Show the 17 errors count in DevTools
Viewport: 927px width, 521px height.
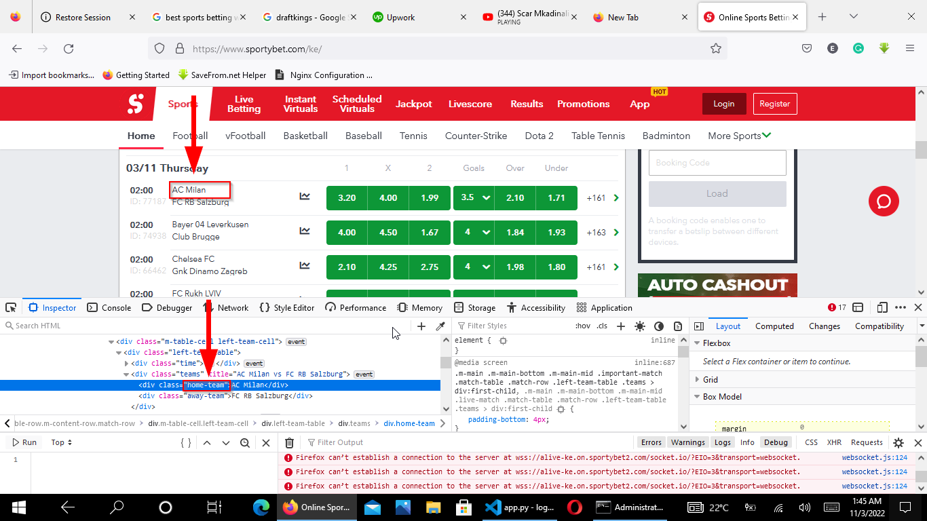pos(837,307)
